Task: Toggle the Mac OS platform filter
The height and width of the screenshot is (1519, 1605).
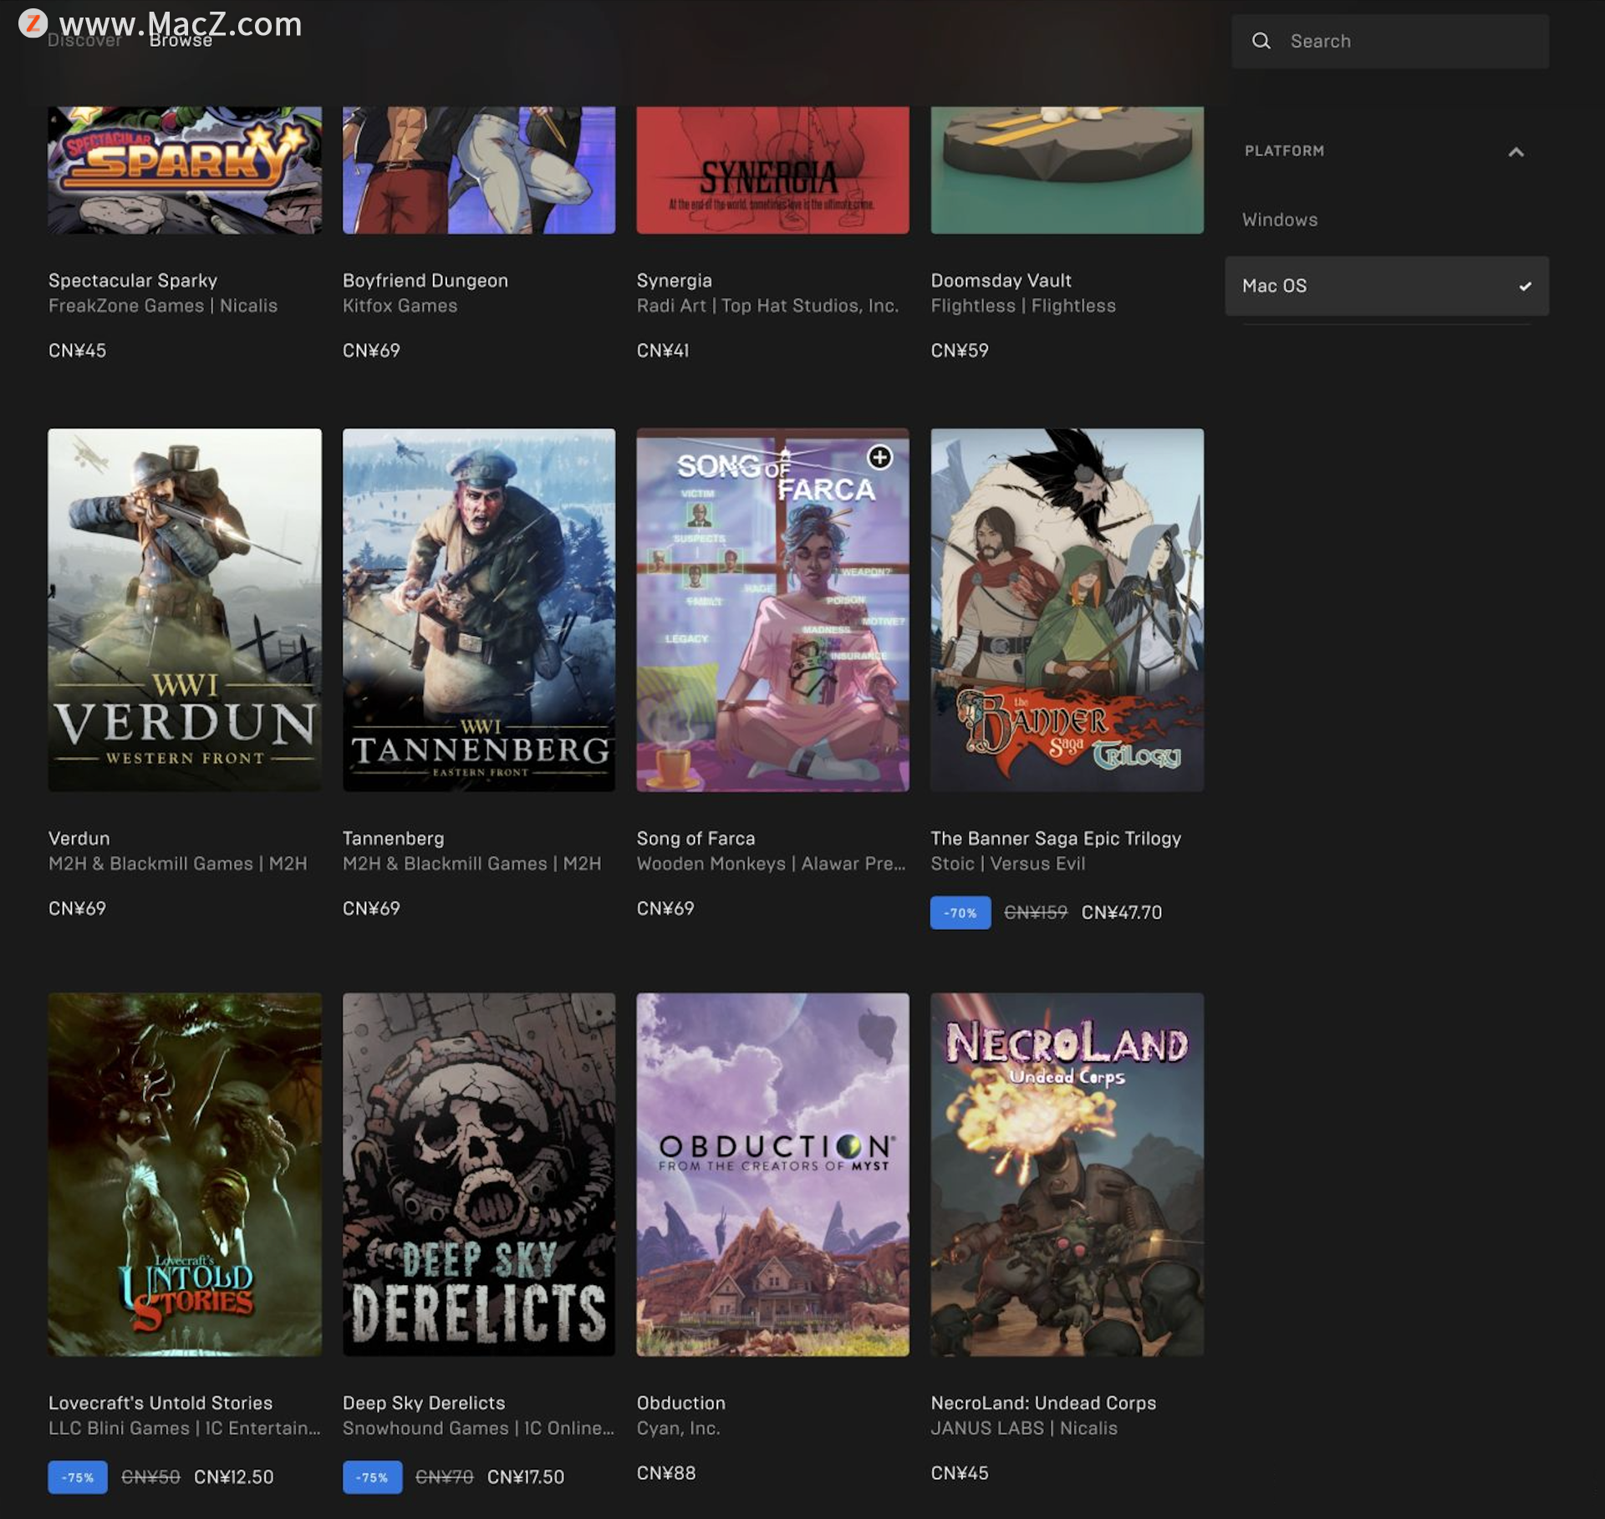Action: click(1386, 286)
